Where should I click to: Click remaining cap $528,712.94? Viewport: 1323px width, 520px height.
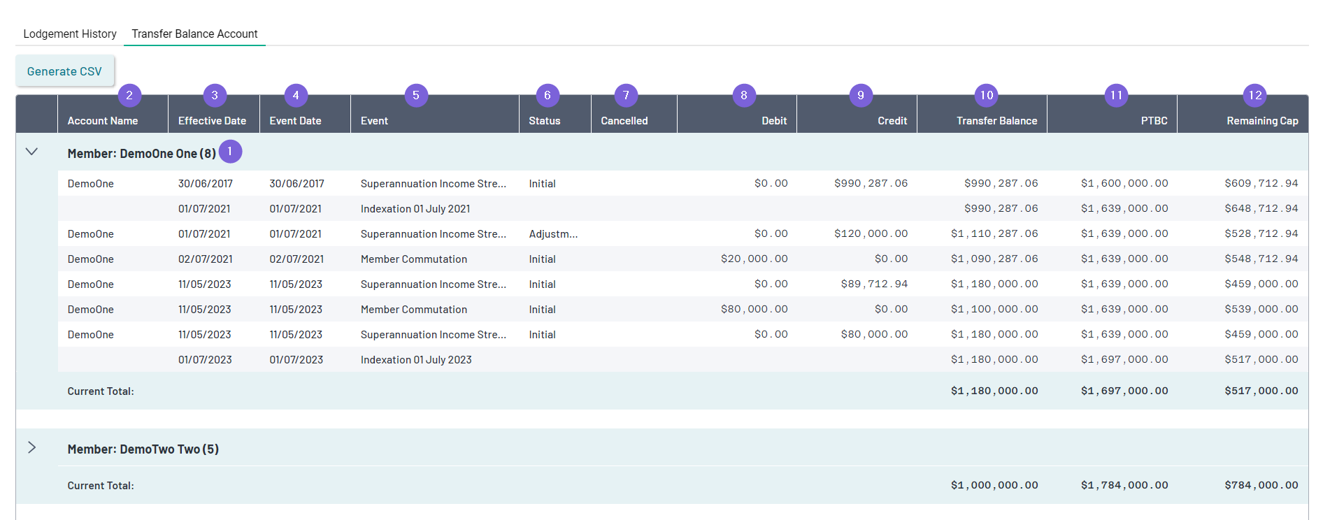tap(1261, 233)
